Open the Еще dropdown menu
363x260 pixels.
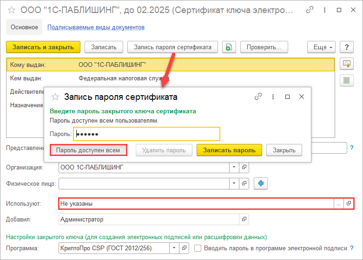click(321, 47)
